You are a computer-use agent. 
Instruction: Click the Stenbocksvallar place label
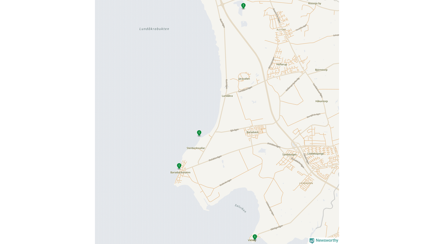196,148
